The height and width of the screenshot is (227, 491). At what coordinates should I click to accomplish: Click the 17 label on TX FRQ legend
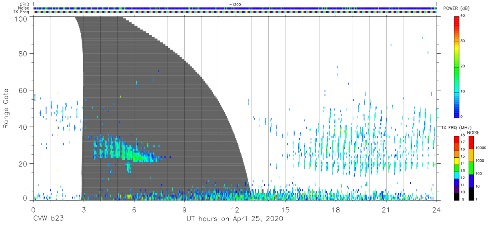[463, 142]
